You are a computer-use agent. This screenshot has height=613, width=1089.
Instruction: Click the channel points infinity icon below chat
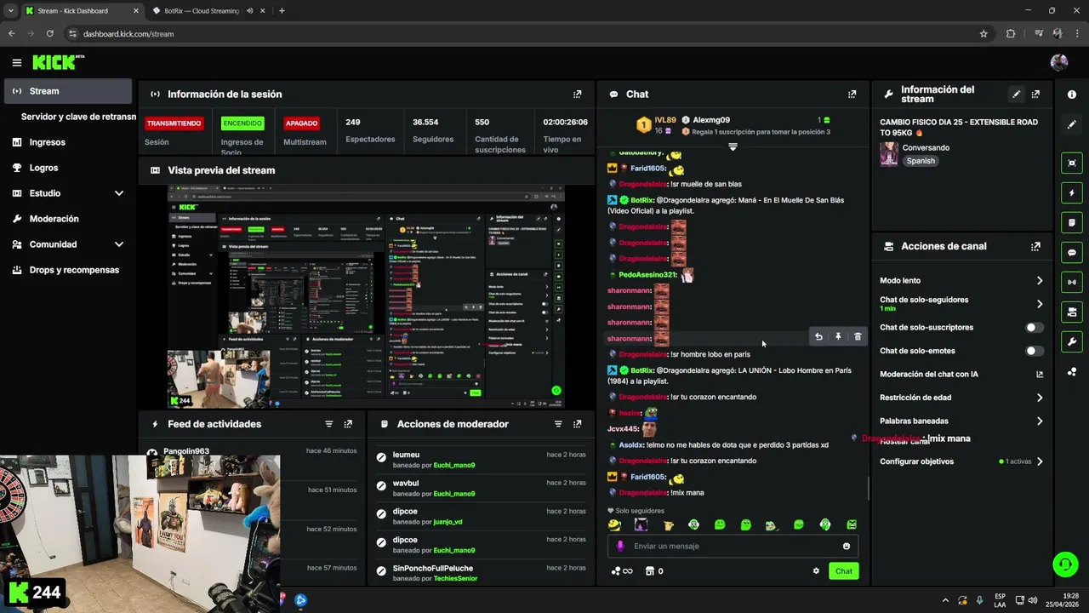622,571
